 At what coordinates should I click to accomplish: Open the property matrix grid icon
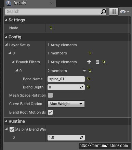coord(114,12)
